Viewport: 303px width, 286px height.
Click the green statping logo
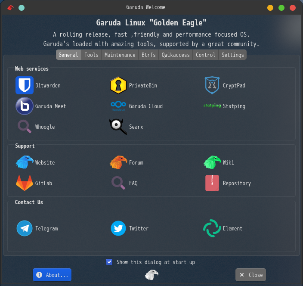212,106
